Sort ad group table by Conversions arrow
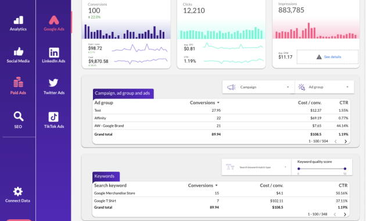The image size is (366, 221). click(x=218, y=102)
